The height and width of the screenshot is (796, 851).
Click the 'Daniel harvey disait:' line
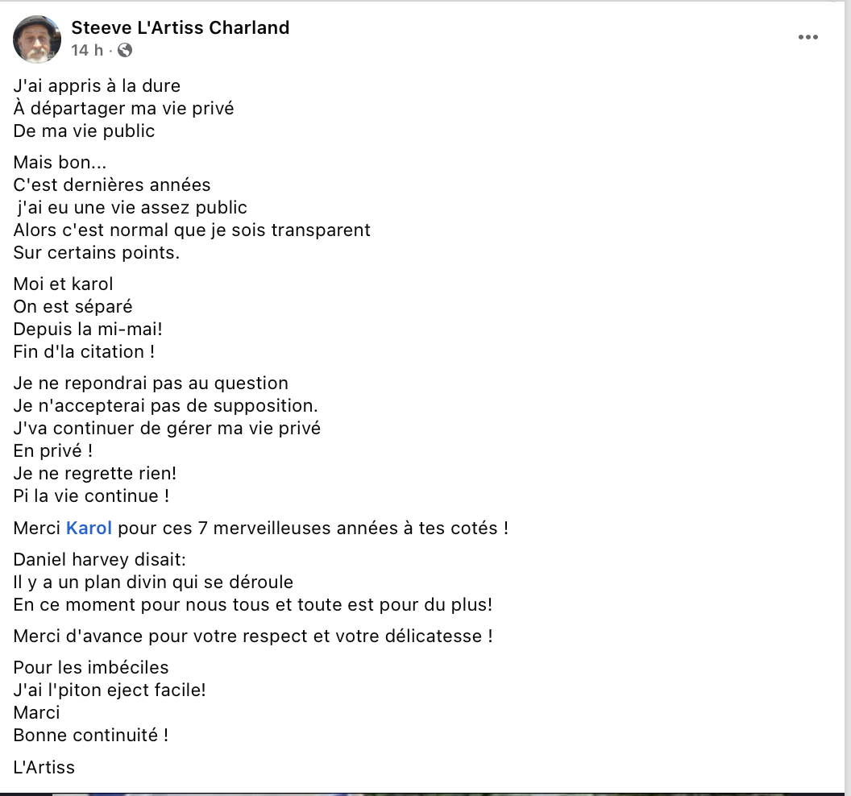pos(99,559)
